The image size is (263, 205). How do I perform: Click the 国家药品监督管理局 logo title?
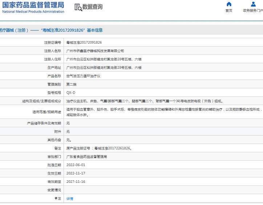(33, 5)
